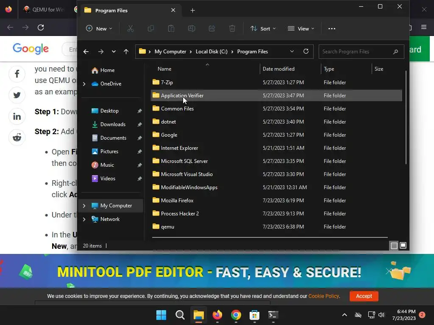Open the Sort dropdown menu
The height and width of the screenshot is (325, 434).
coord(263,28)
